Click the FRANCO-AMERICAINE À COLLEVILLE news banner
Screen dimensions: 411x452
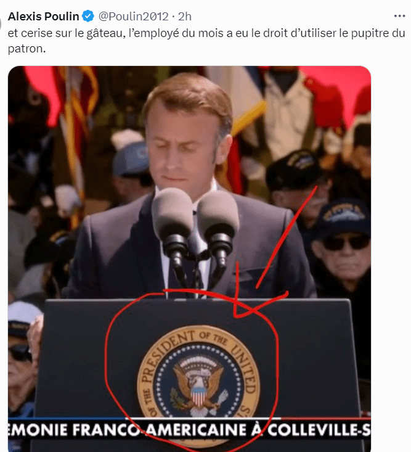tap(189, 430)
